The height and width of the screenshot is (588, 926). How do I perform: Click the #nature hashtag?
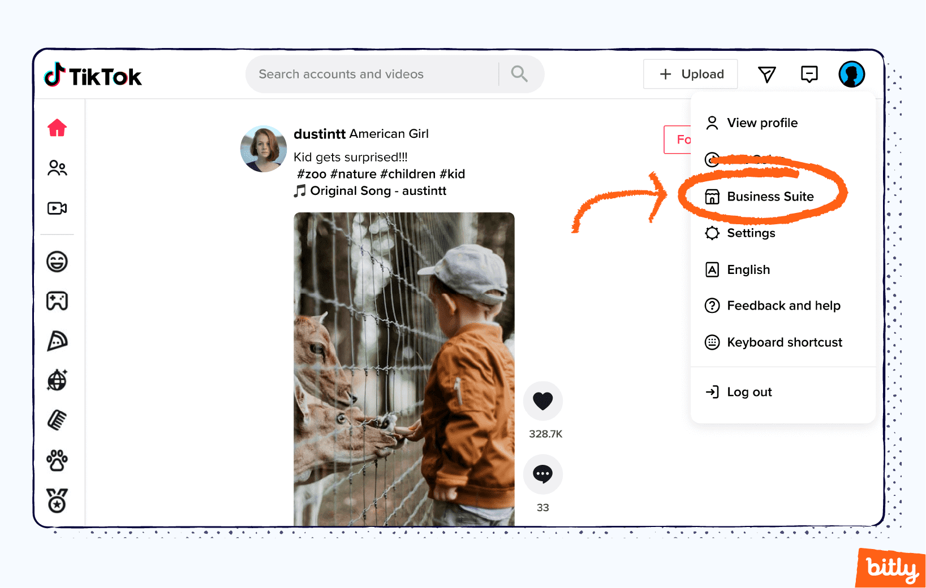coord(354,174)
